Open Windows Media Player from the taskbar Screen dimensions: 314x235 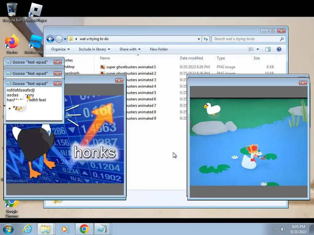[x=64, y=229]
